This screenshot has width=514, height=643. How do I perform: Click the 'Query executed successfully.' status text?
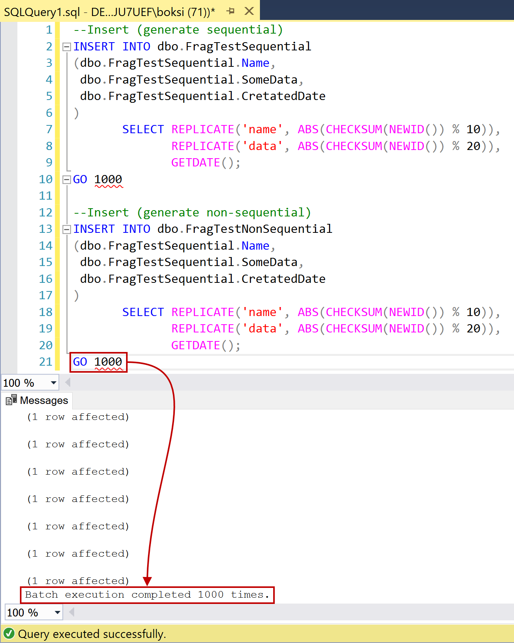pyautogui.click(x=92, y=634)
